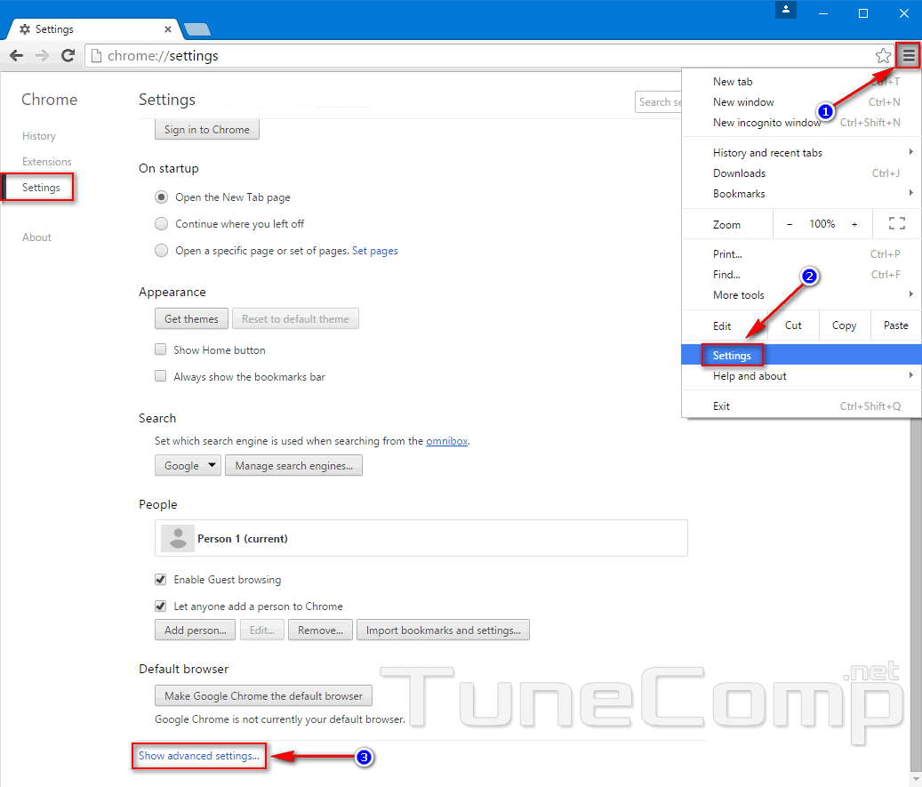Open Manage search engines...
Image resolution: width=922 pixels, height=787 pixels.
click(293, 465)
